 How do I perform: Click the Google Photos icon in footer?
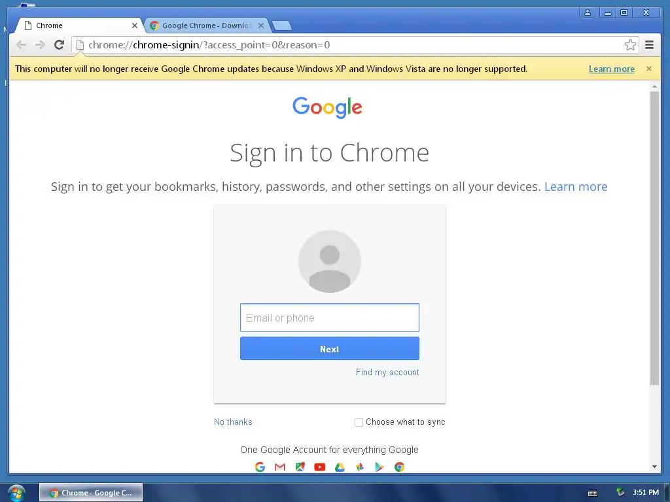coord(360,467)
